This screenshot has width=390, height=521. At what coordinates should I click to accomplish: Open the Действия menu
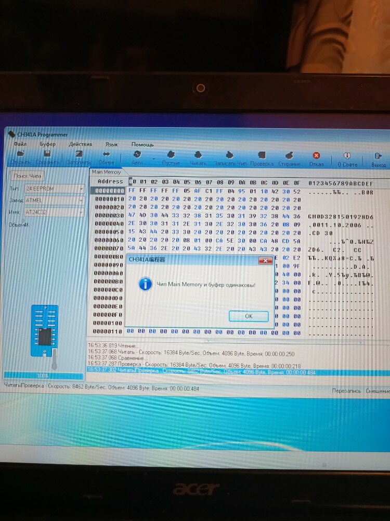tap(80, 144)
